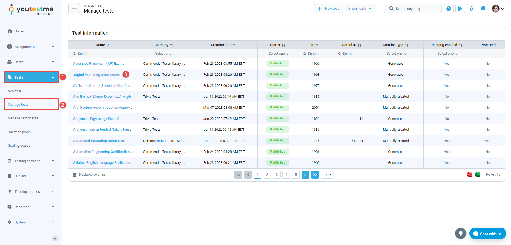This screenshot has width=511, height=245.
Task: Open the Category filter dropdown
Action: tap(165, 54)
